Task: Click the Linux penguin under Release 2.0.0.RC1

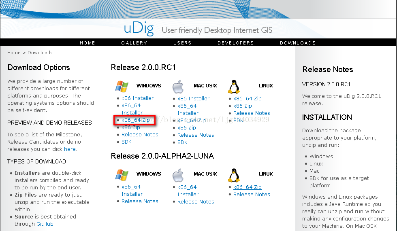Action: point(234,87)
